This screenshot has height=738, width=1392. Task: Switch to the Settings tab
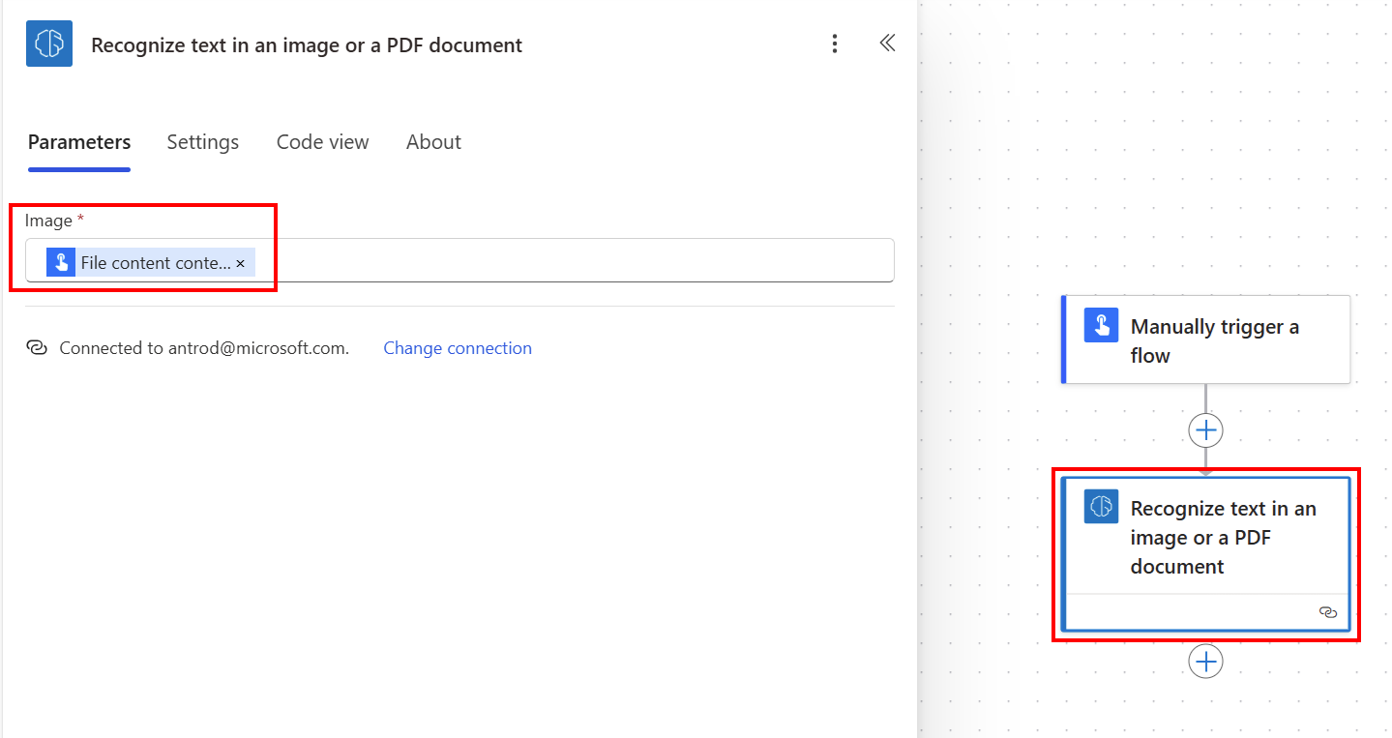tap(202, 141)
